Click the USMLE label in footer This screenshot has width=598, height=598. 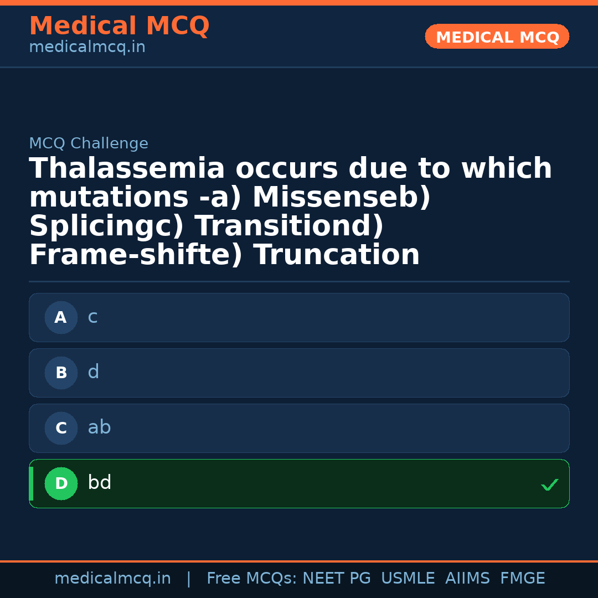click(x=408, y=578)
